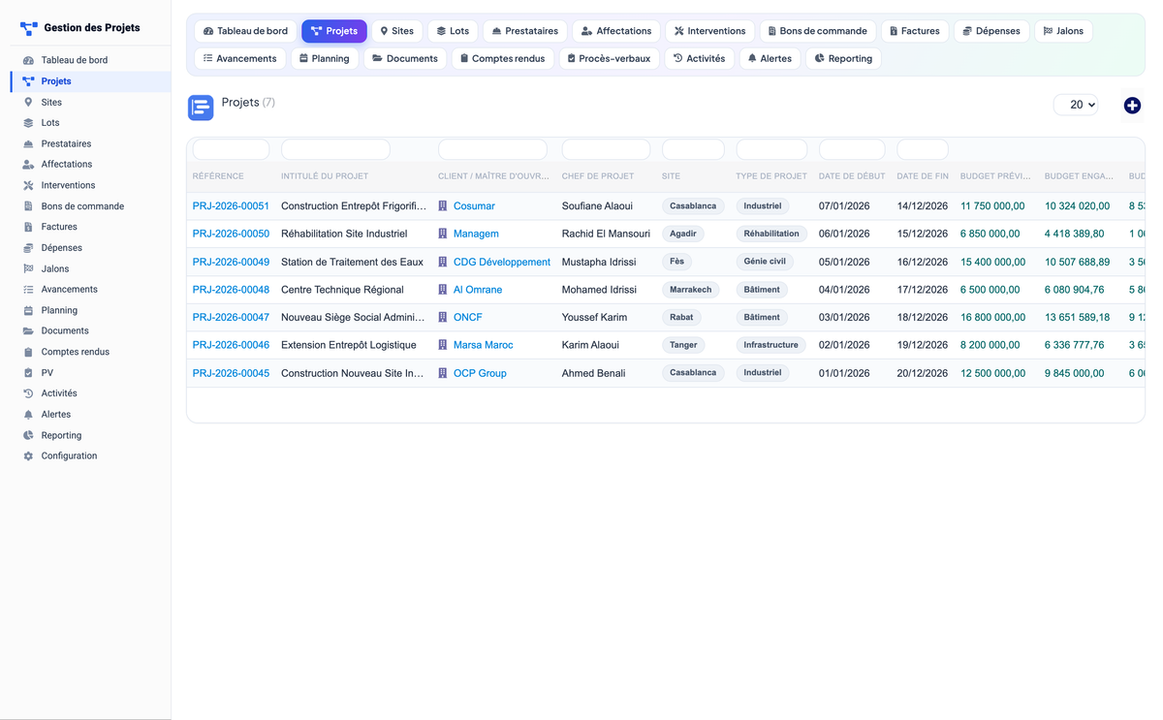
Task: Switch to the Planning top tab
Action: [x=325, y=58]
